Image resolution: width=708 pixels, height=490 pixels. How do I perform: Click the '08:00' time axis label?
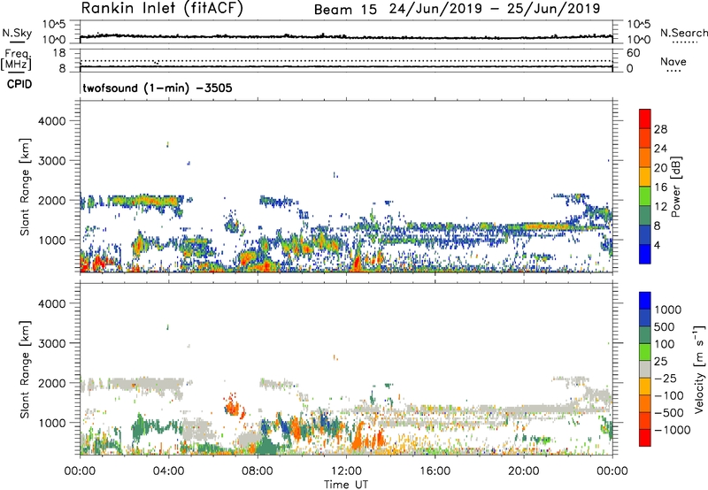point(258,471)
